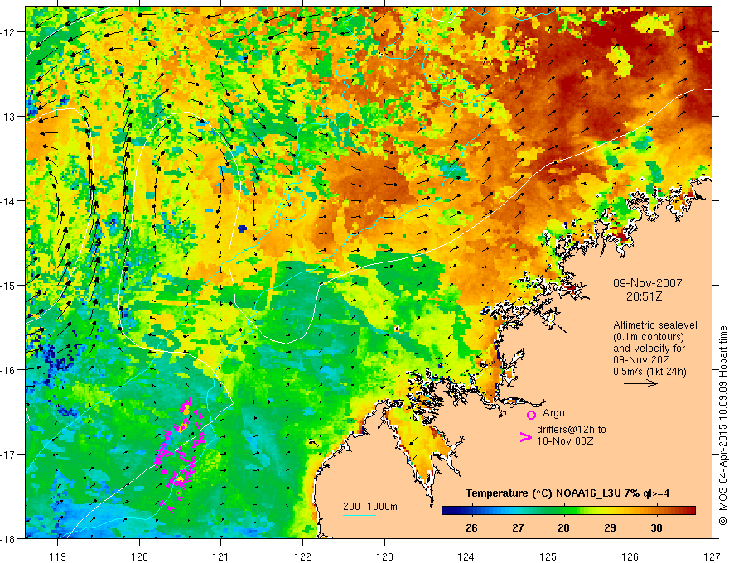Image resolution: width=729 pixels, height=563 pixels.
Task: Click longitude axis label 124
Action: click(x=466, y=556)
